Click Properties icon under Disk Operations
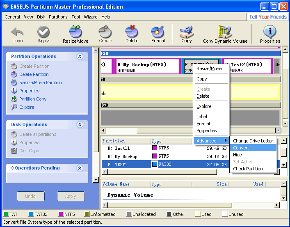Image resolution: width=290 pixels, height=227 pixels. [x=14, y=142]
